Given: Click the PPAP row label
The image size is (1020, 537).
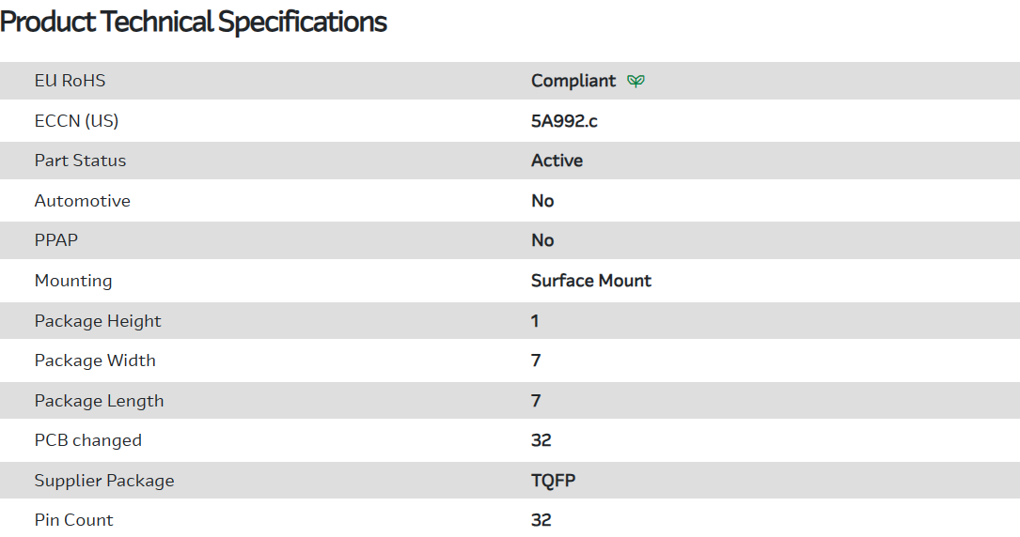Looking at the screenshot, I should (x=56, y=240).
